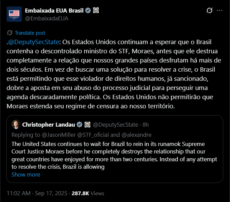
Task: Click Christopher Landau's profile photo in quoted post
Action: (x=16, y=124)
